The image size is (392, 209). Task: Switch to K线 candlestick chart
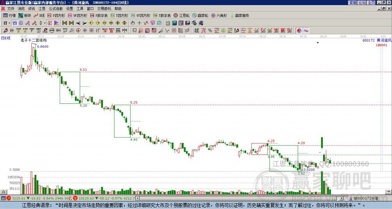(39, 15)
